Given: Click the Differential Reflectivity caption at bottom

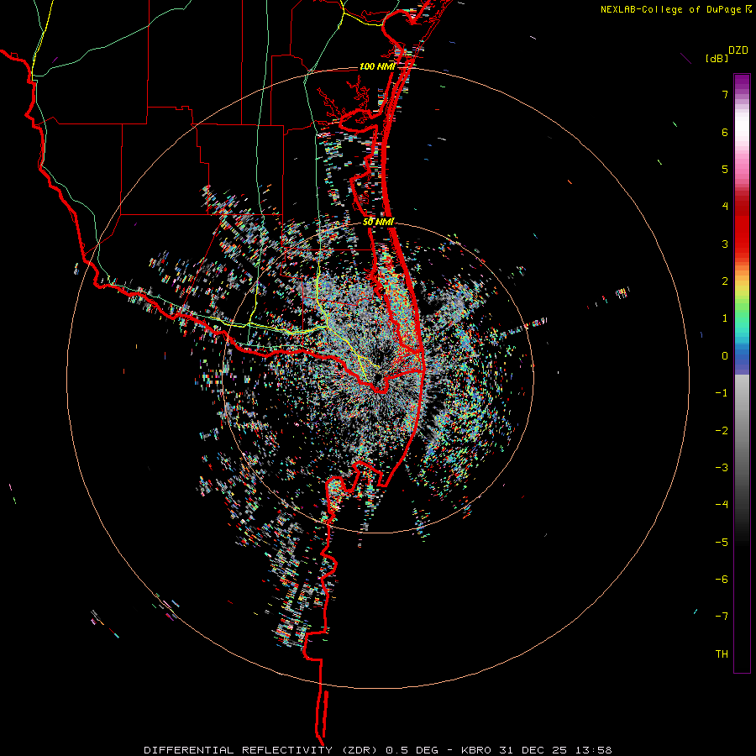Looking at the screenshot, I should 377,750.
